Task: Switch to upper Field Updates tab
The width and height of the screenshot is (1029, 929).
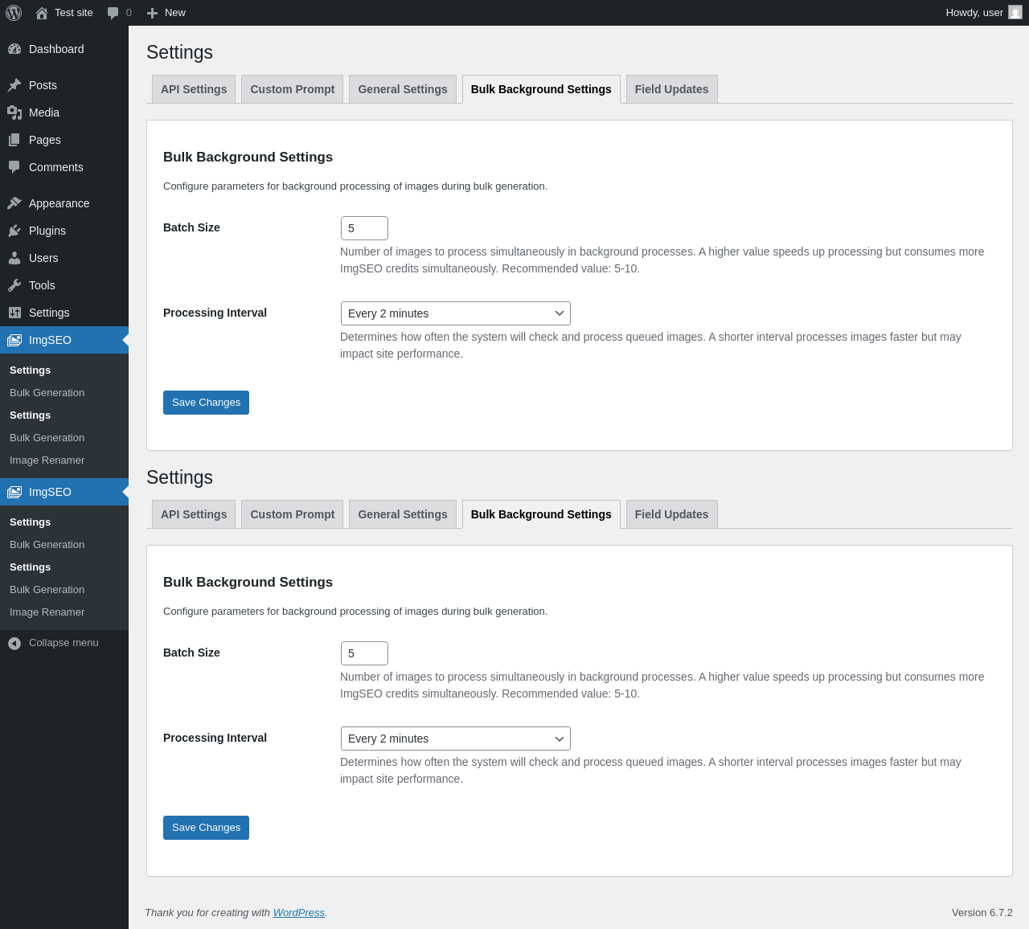Action: pos(672,89)
